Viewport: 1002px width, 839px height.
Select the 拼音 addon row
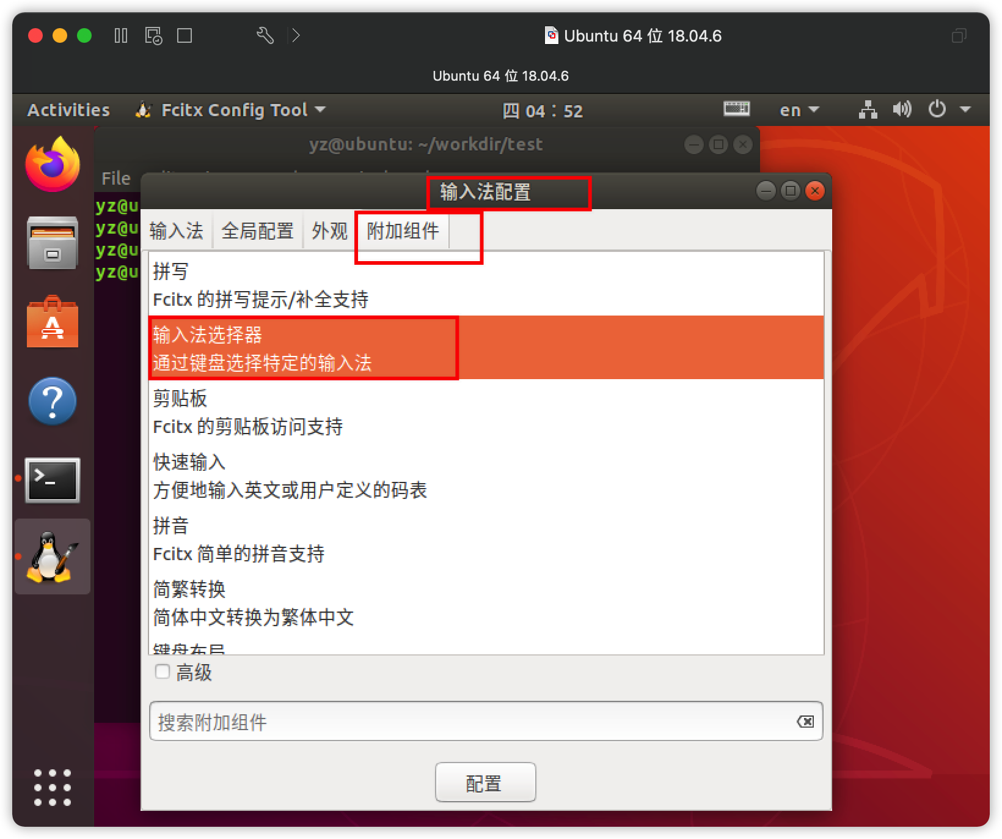point(486,538)
